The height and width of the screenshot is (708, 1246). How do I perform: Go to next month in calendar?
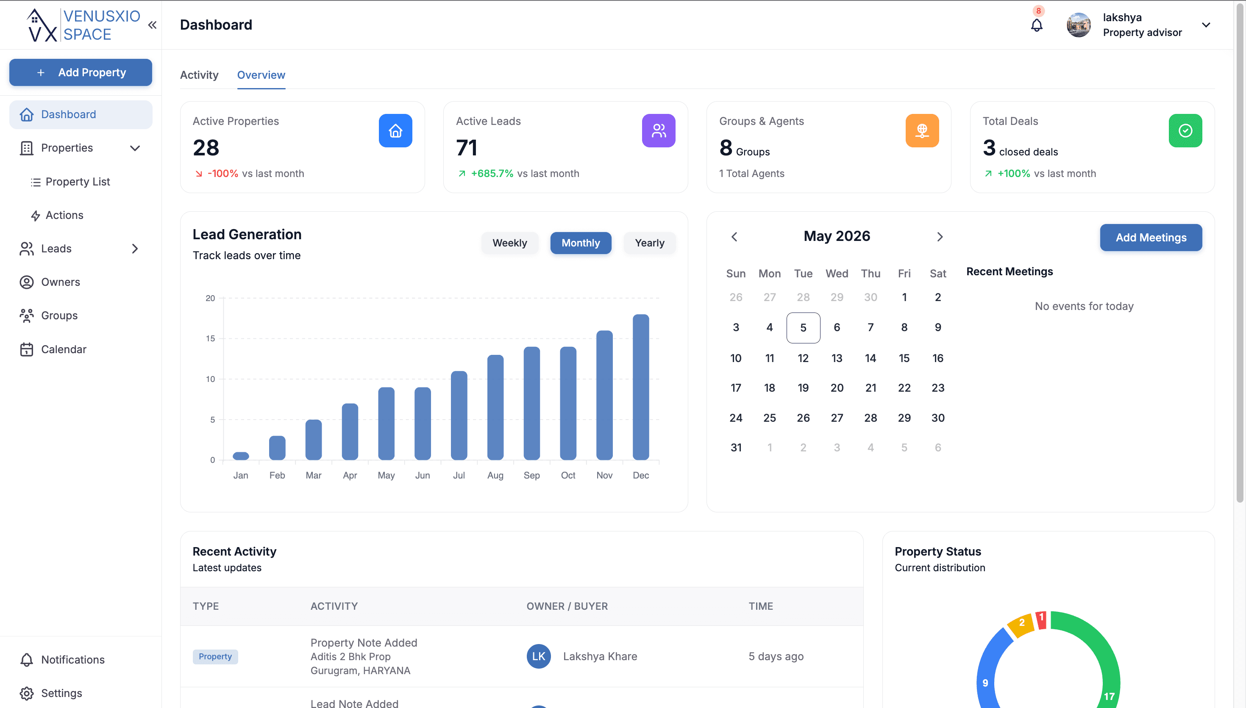click(x=940, y=237)
